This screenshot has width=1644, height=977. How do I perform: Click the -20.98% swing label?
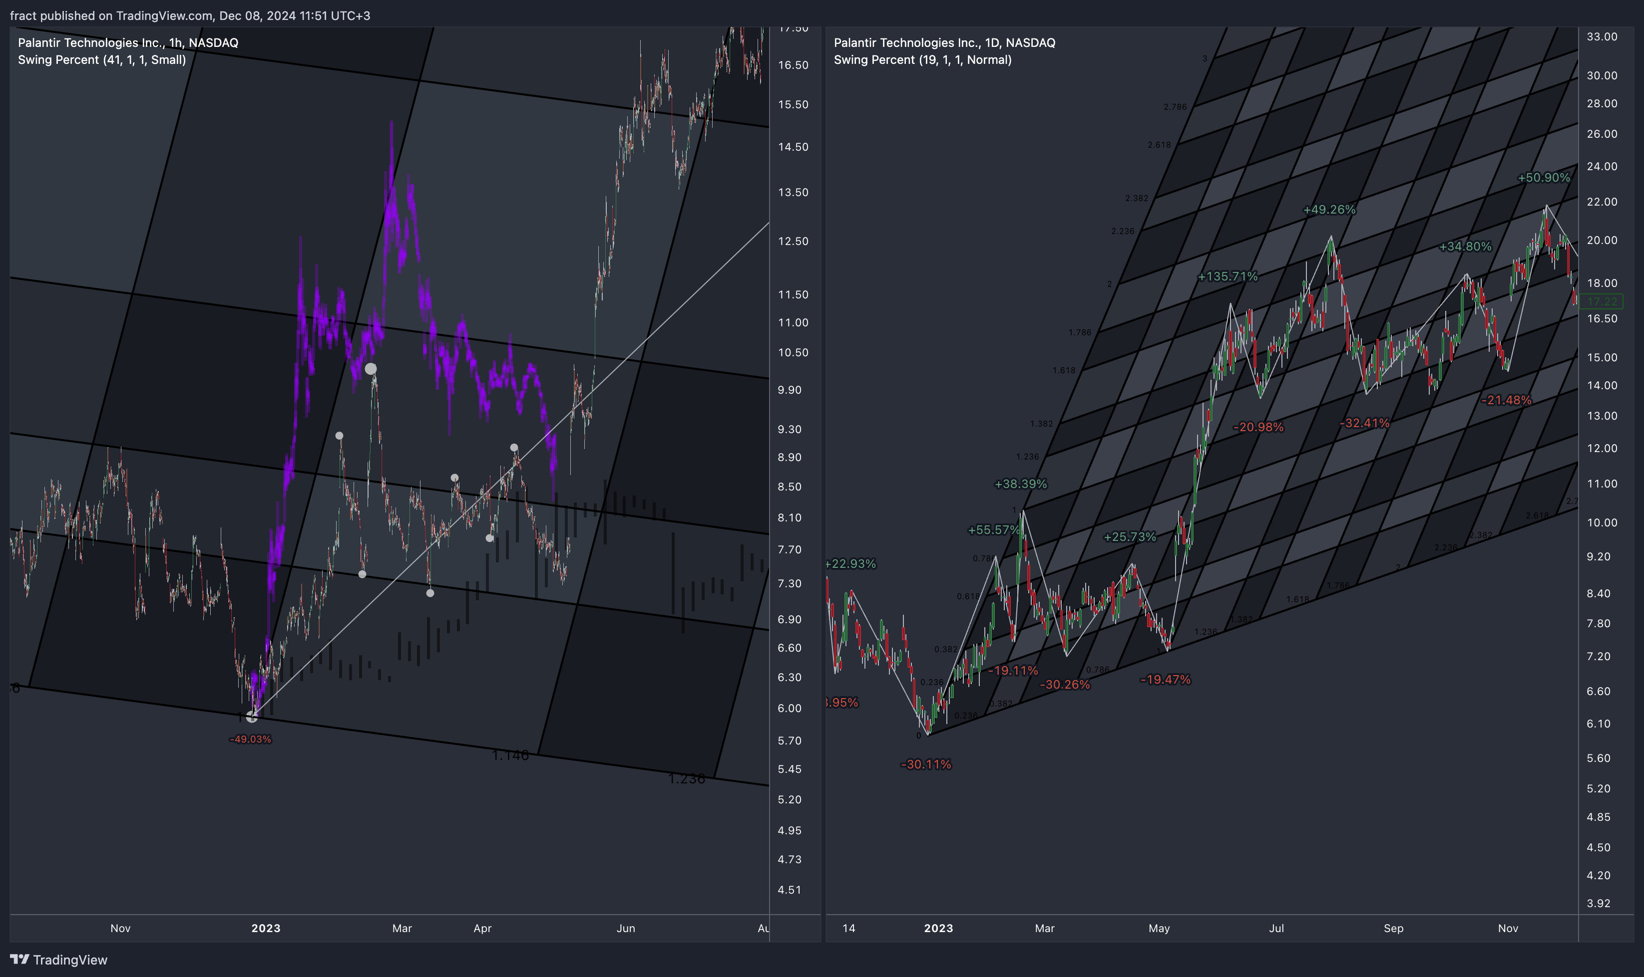1258,427
